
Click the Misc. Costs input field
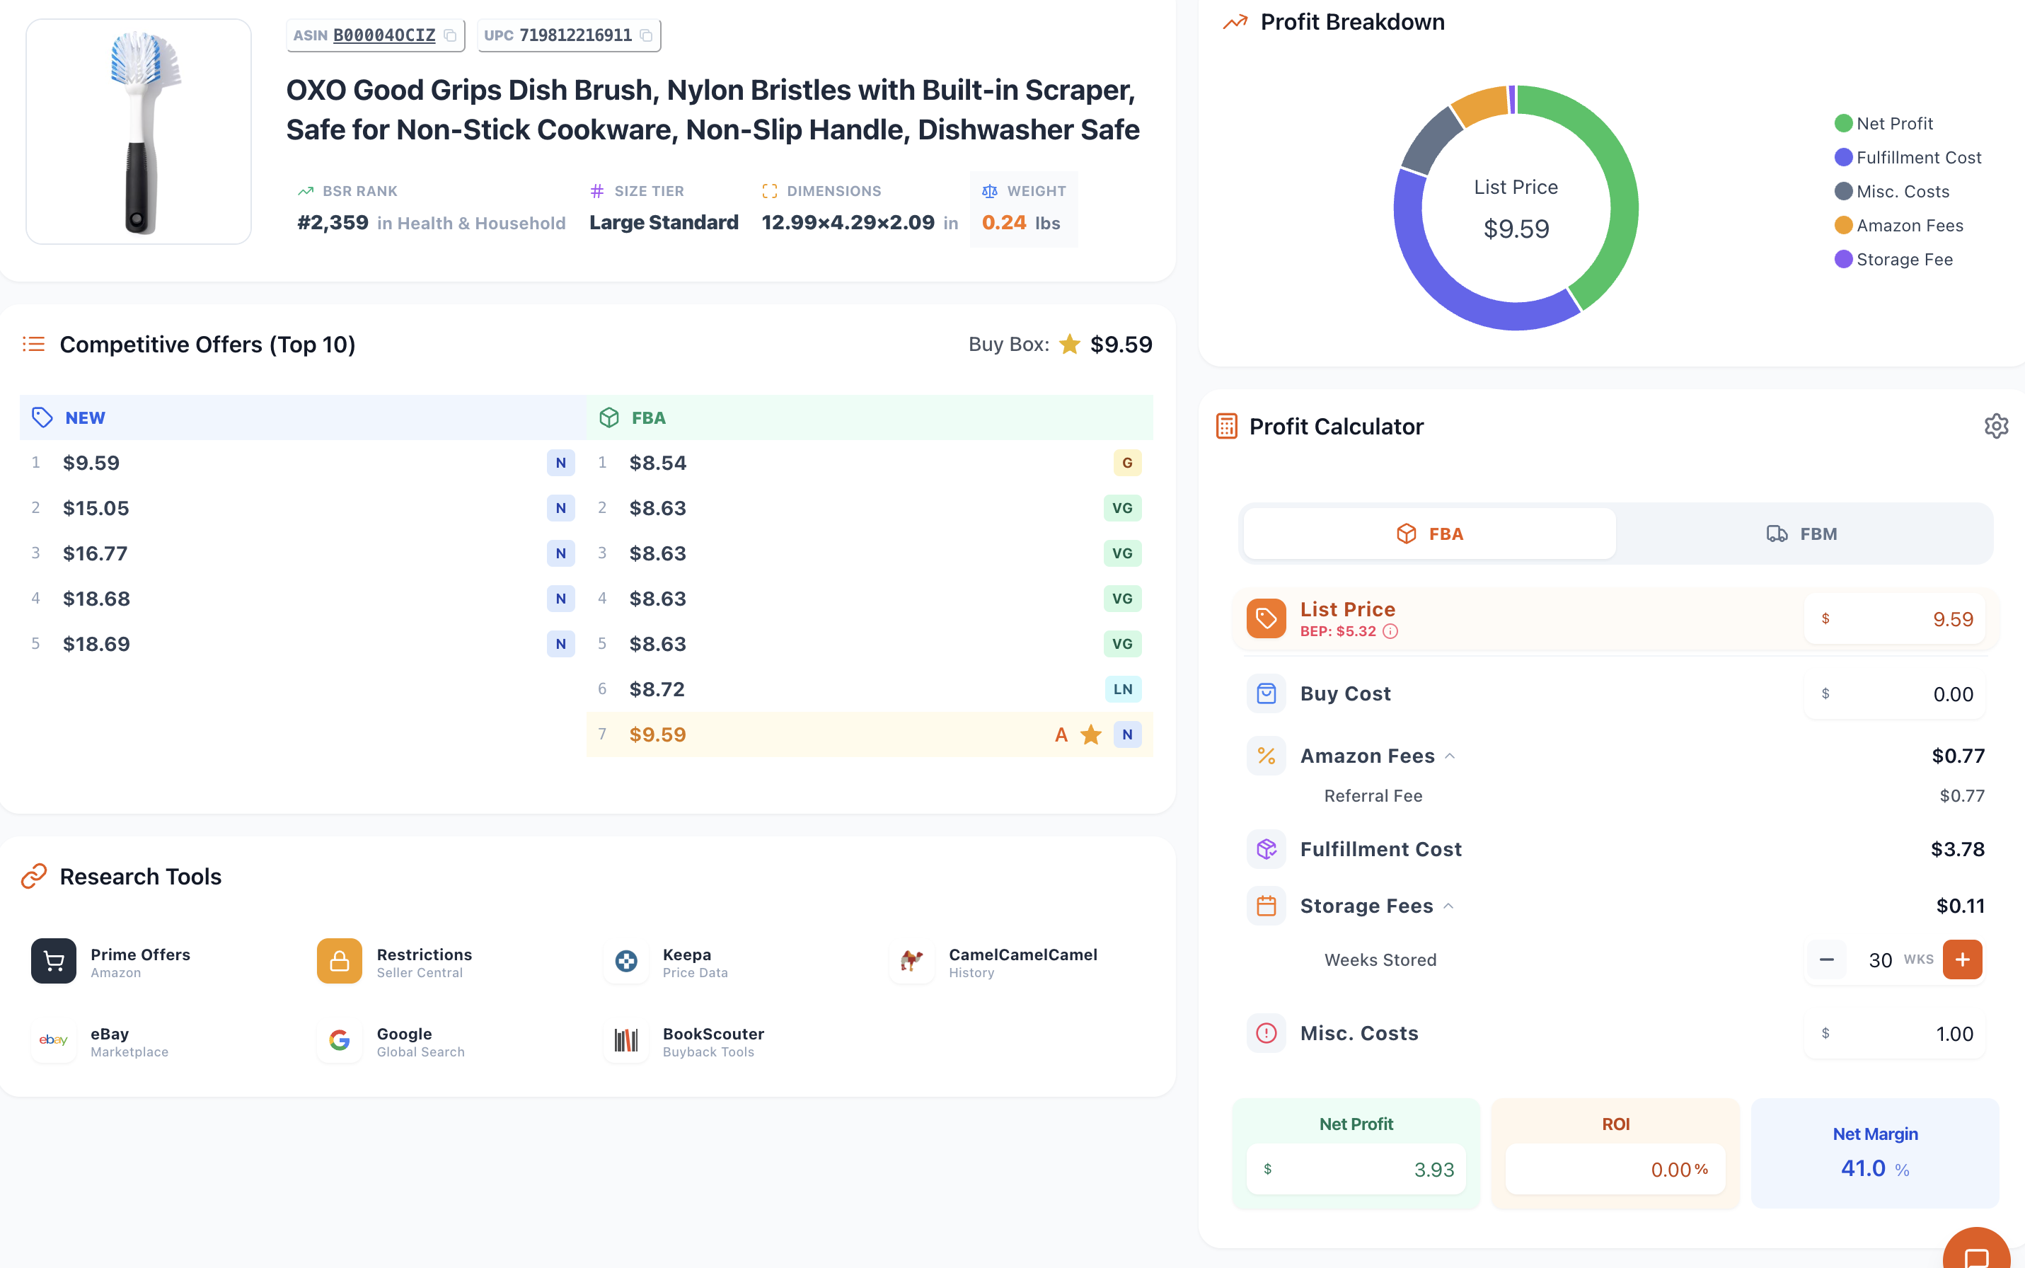[x=1894, y=1033]
